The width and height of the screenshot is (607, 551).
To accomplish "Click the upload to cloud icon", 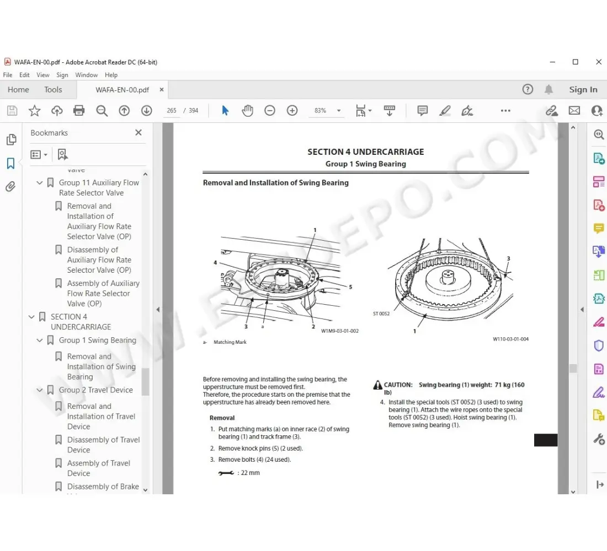I will click(x=57, y=111).
